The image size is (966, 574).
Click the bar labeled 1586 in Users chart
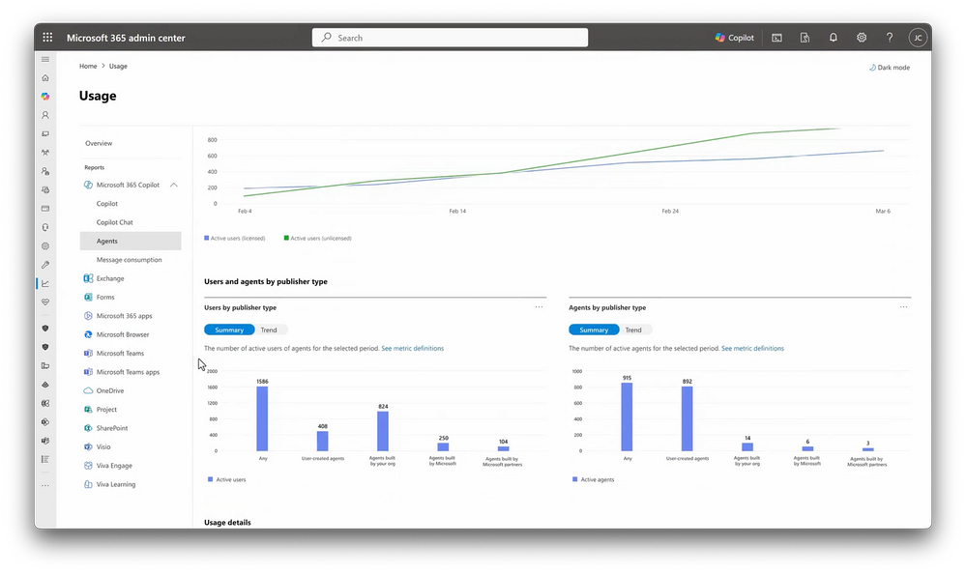coord(262,418)
